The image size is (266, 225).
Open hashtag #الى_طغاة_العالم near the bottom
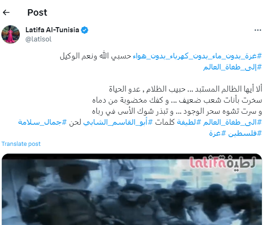click(233, 122)
